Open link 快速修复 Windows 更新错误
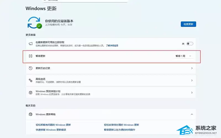The width and height of the screenshot is (221, 138). coord(51,130)
